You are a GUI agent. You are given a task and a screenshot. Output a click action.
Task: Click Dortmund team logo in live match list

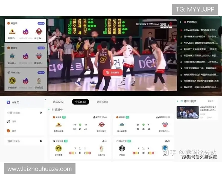(58, 148)
